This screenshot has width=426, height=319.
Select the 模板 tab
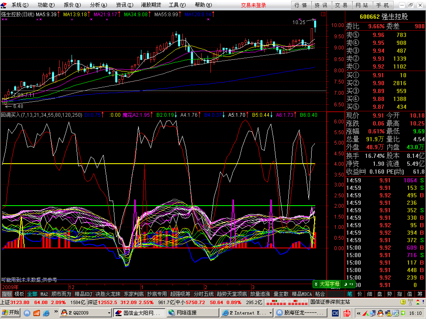19,294
